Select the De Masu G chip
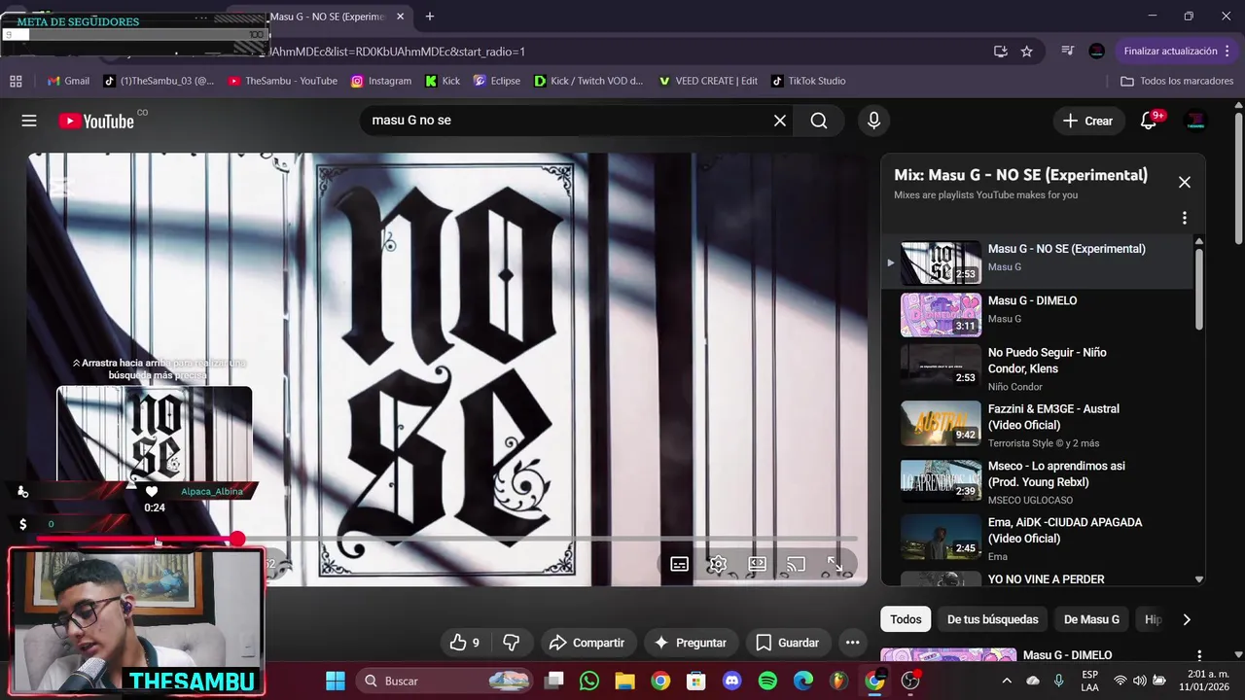 (1091, 619)
